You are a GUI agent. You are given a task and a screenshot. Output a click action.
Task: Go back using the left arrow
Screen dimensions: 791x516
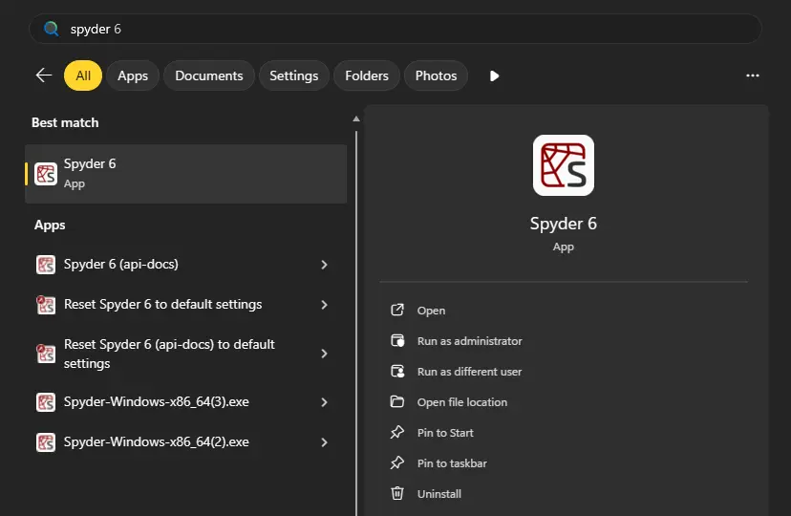[x=44, y=75]
